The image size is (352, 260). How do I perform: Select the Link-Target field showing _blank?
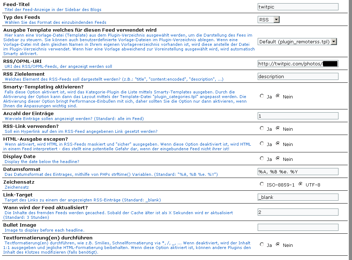[x=298, y=197]
